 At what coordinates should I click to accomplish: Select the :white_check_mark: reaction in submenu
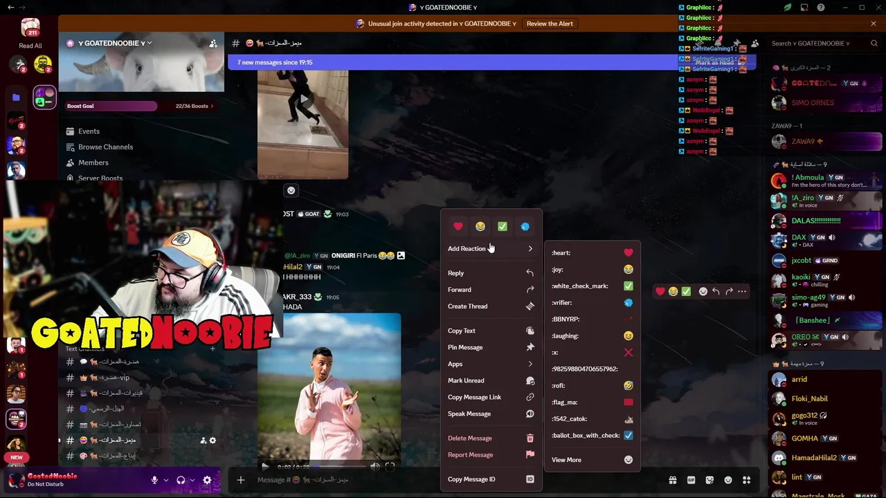pyautogui.click(x=592, y=286)
